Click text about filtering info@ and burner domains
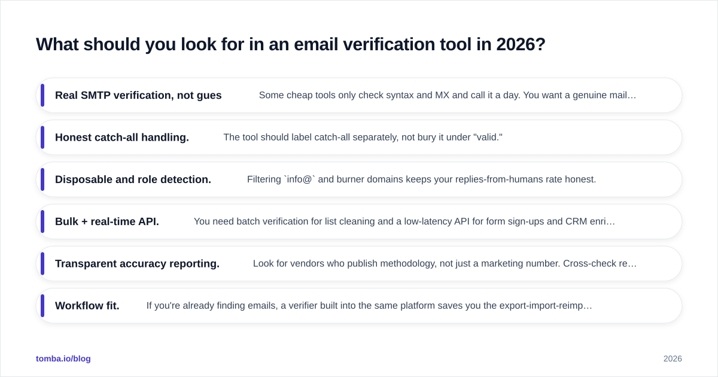The image size is (718, 377). pos(421,179)
